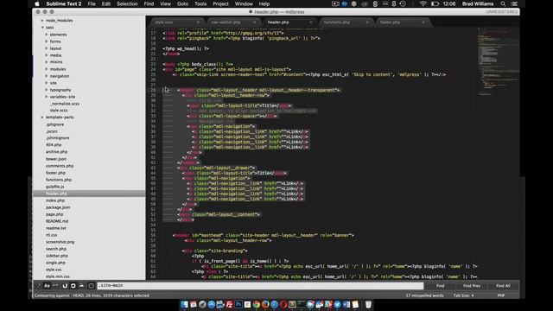Image resolution: width=553 pixels, height=311 pixels.
Task: Open Opera from the dock
Action: tap(283, 304)
